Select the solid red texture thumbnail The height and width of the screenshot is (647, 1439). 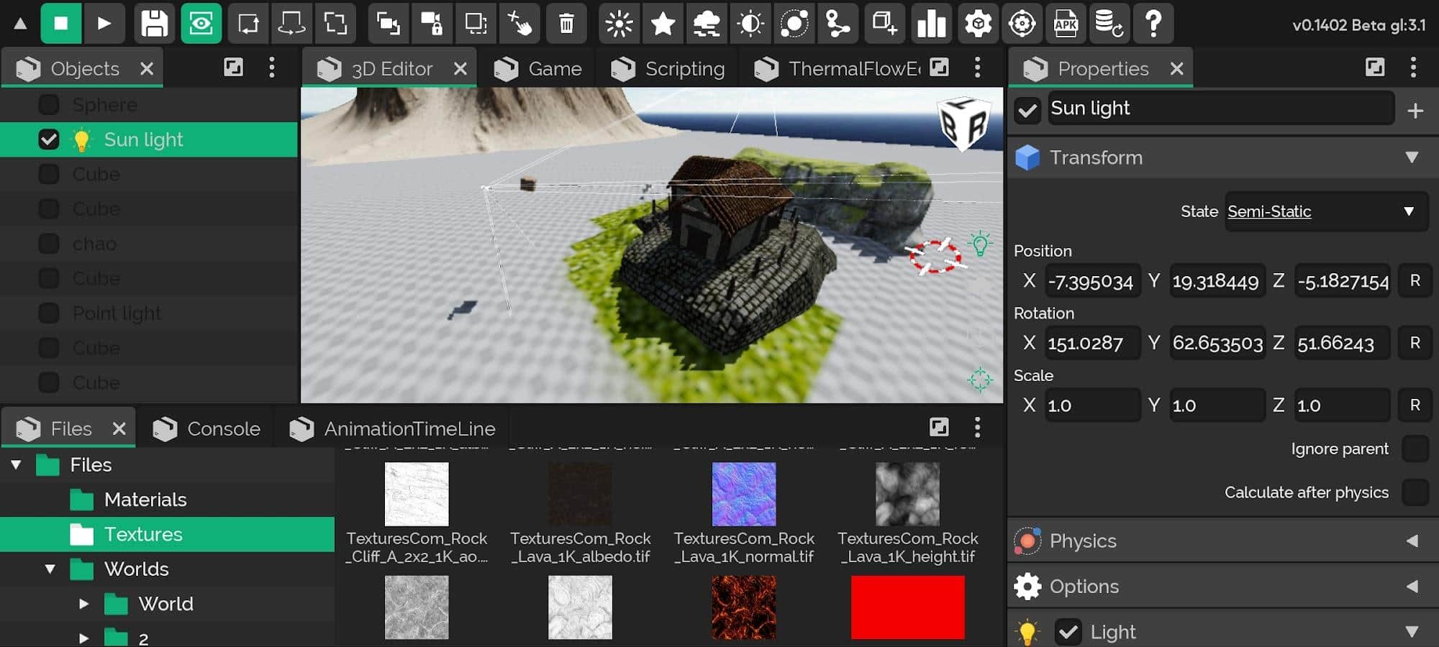tap(907, 607)
